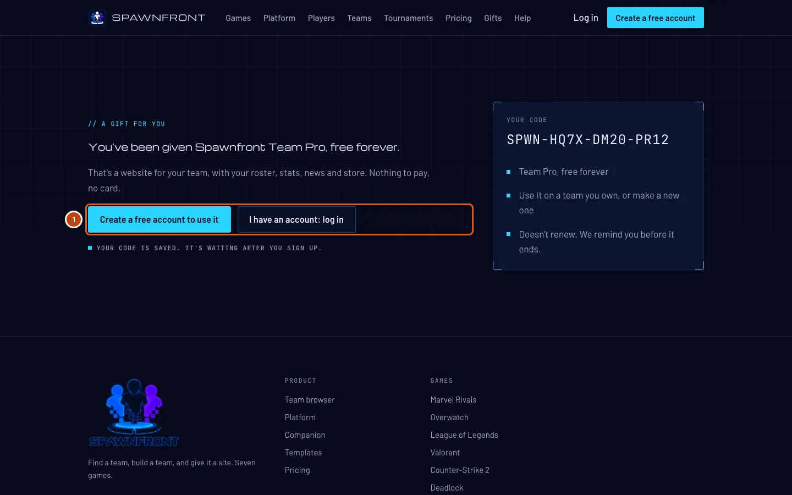
Task: Open Team browser footer link
Action: coord(310,400)
